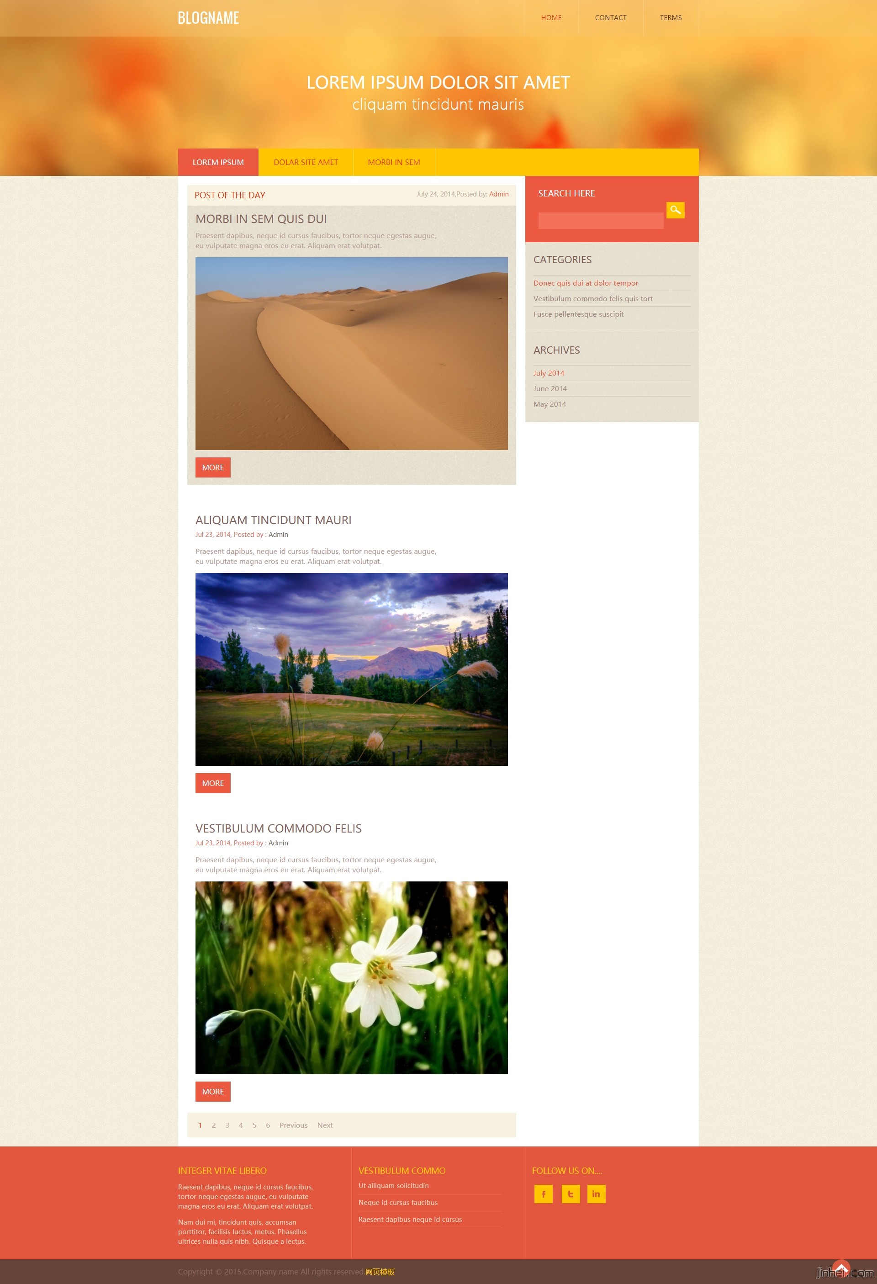
Task: Toggle Vestibulum commodo felis category
Action: click(x=593, y=298)
